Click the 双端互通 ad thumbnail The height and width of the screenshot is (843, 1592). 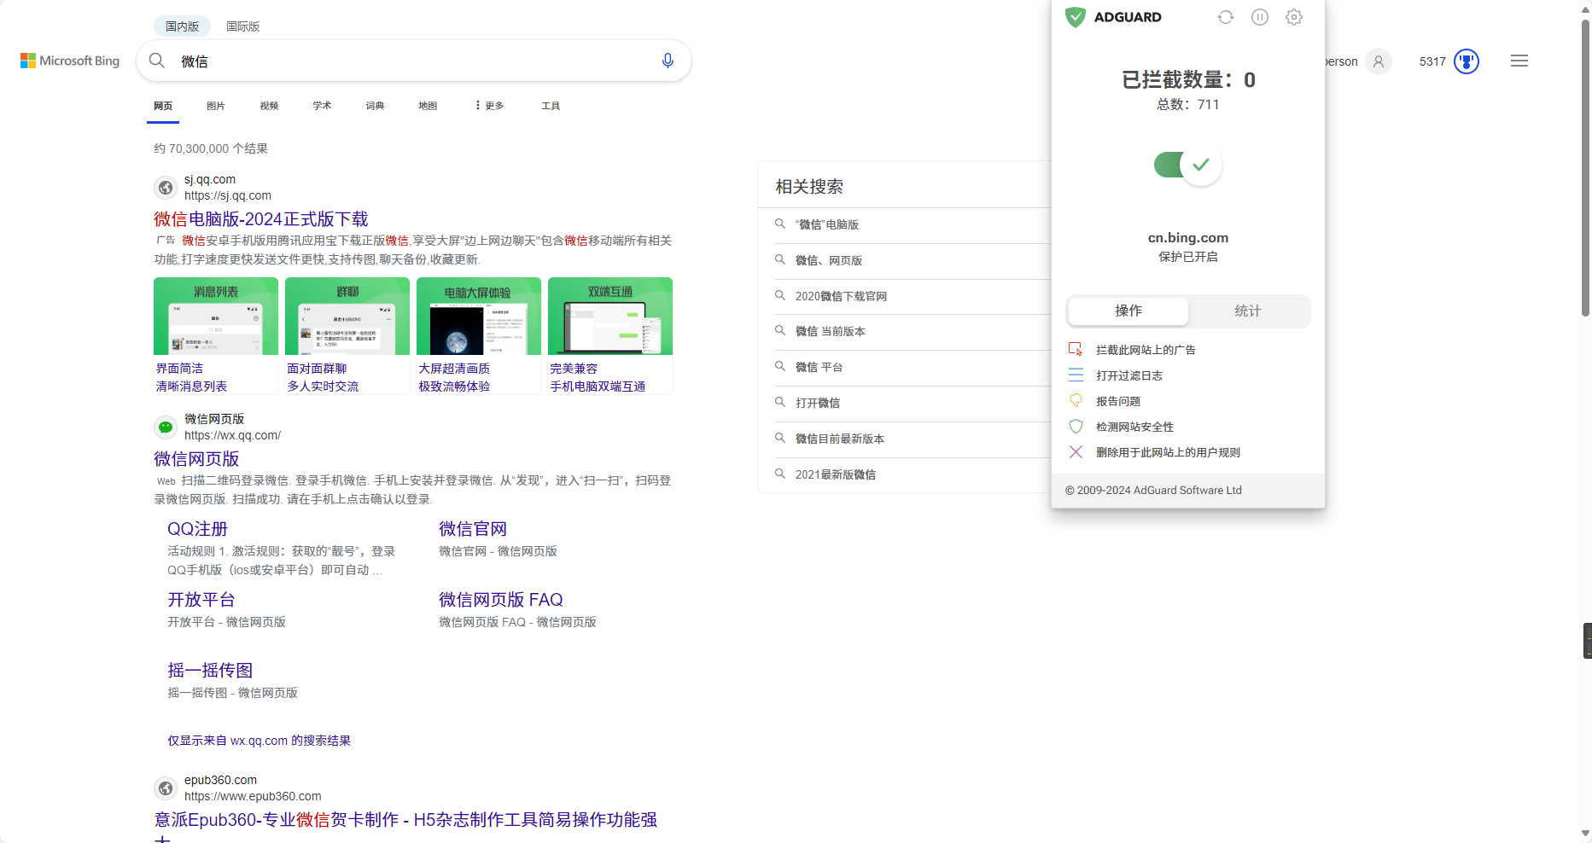(610, 316)
